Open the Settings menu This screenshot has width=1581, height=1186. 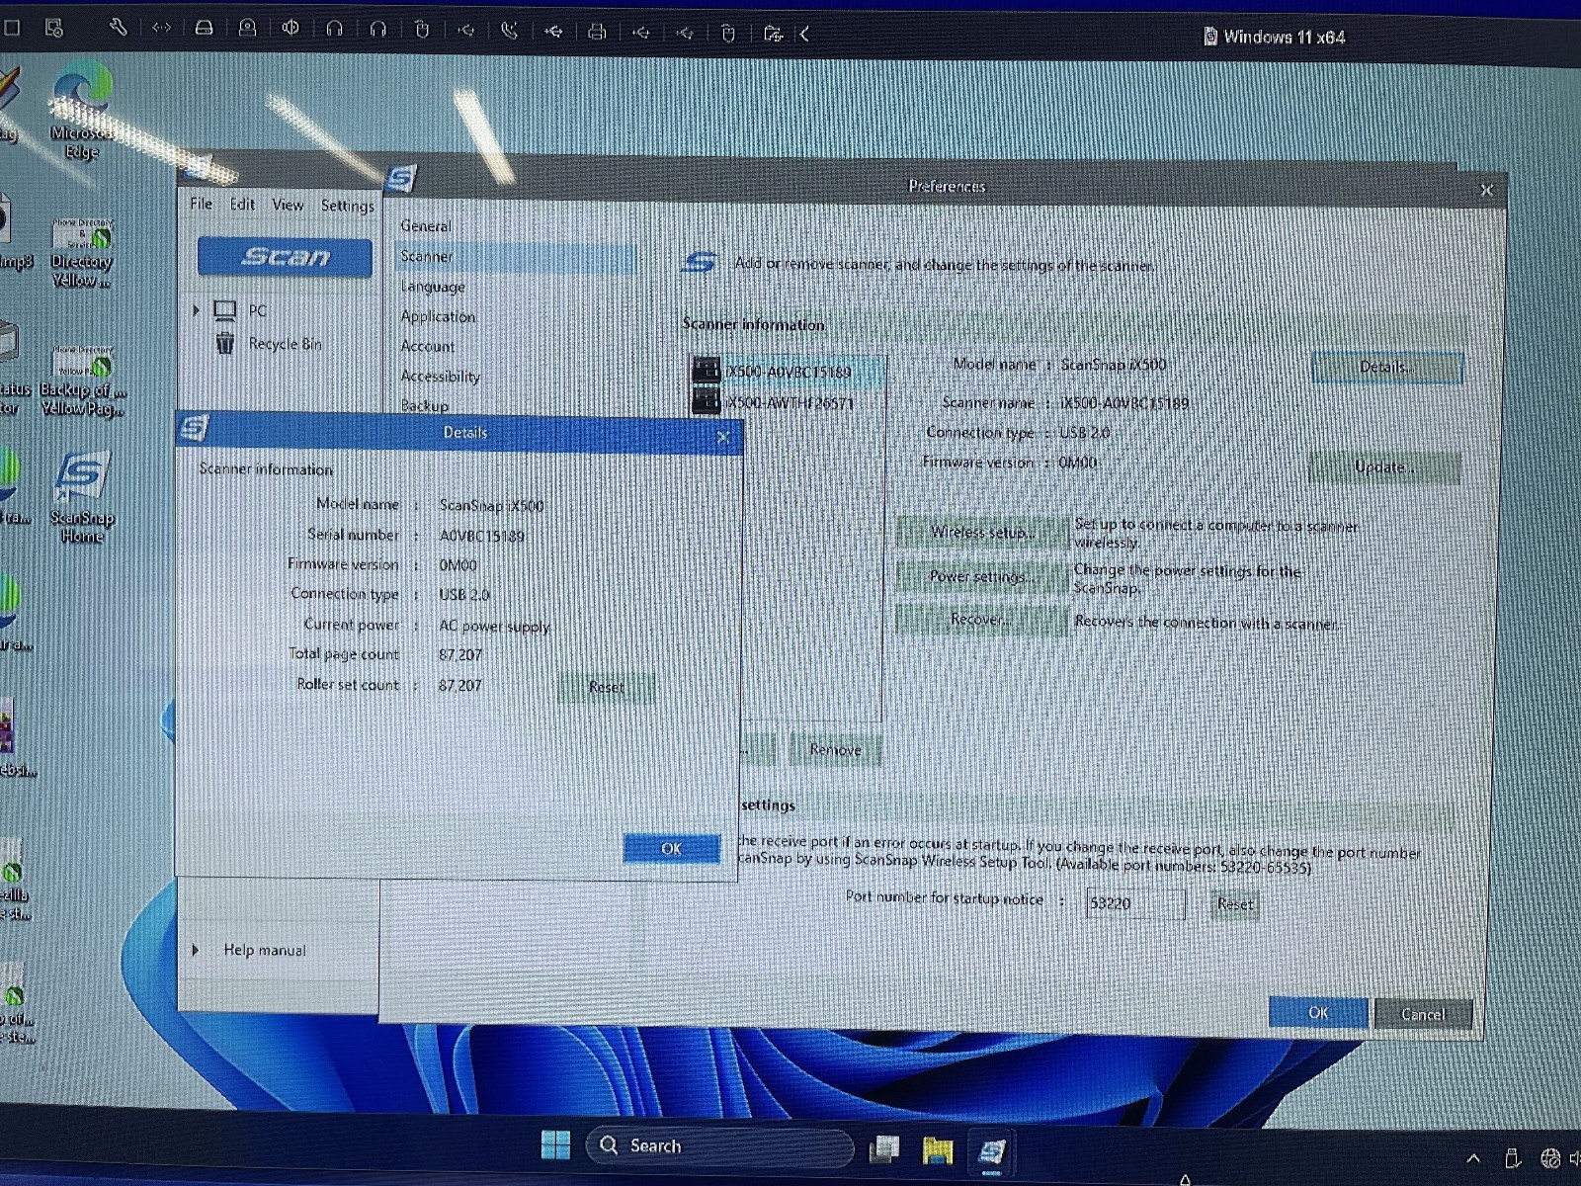pos(347,206)
